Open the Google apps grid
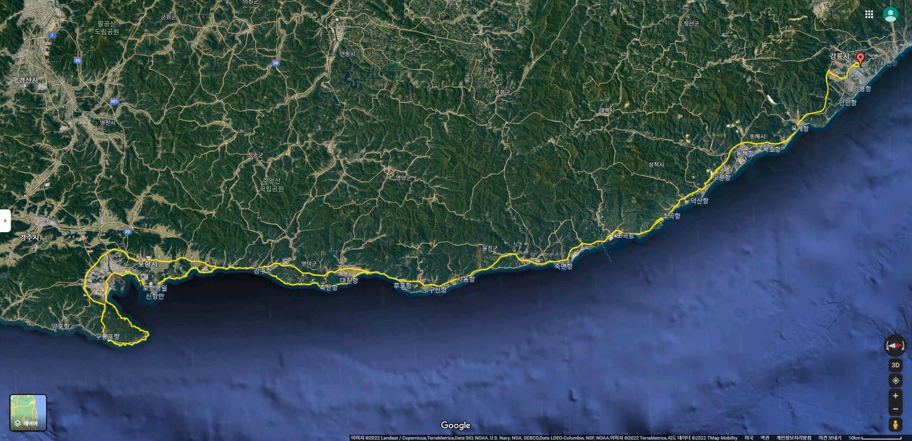 tap(869, 14)
